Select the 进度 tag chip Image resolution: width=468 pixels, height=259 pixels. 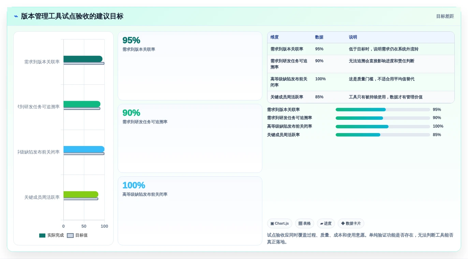[x=326, y=224]
